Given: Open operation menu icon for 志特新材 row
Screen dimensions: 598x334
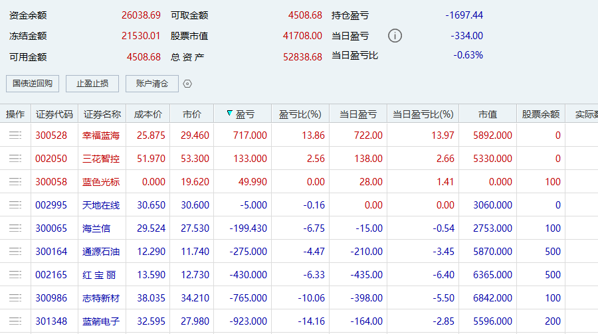Looking at the screenshot, I should click(x=15, y=298).
